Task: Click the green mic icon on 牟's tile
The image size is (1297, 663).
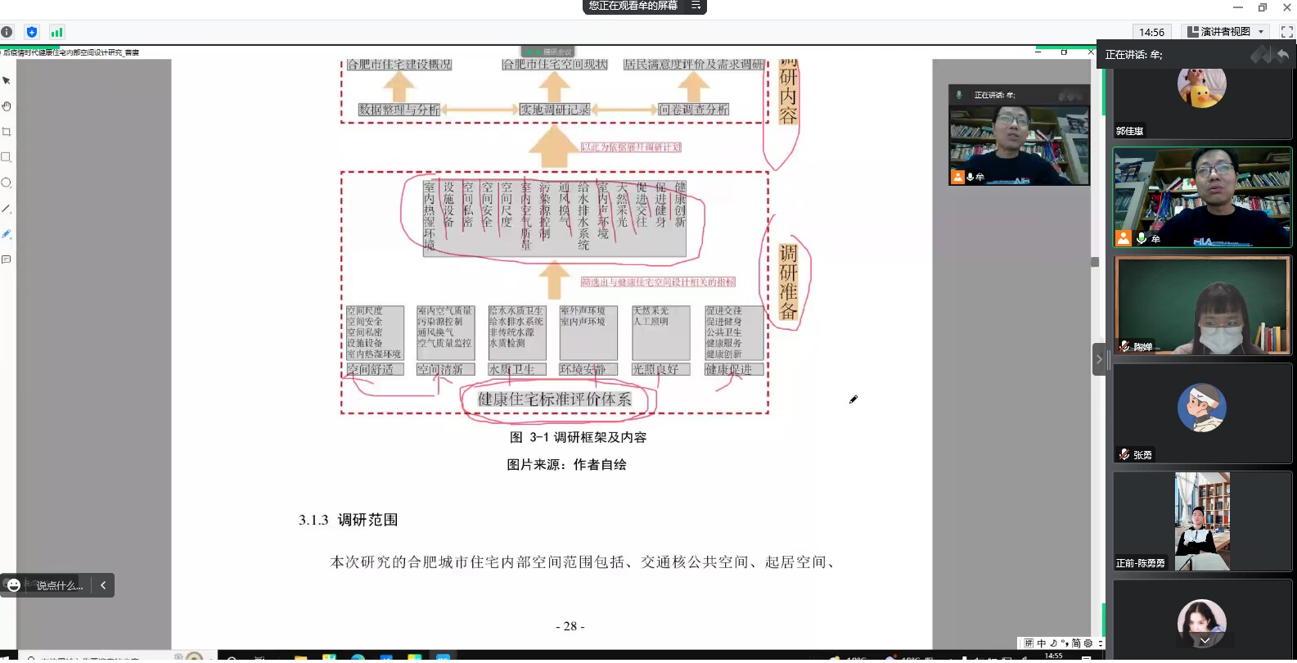Action: coord(1142,238)
